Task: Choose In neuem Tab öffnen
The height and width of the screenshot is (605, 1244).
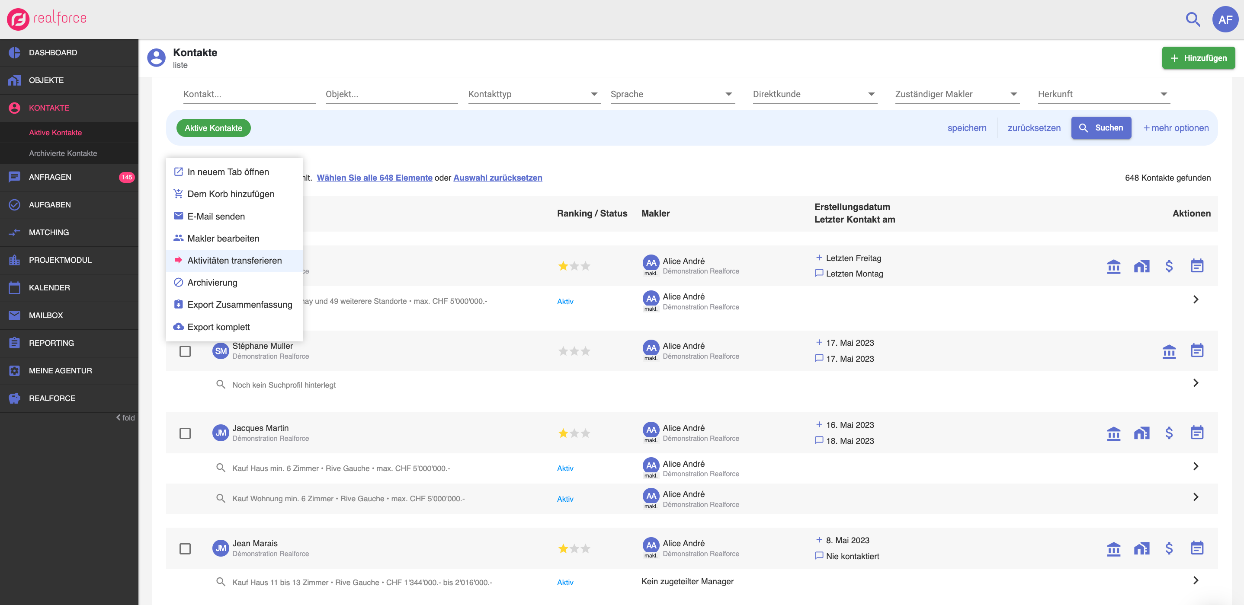Action: tap(234, 172)
